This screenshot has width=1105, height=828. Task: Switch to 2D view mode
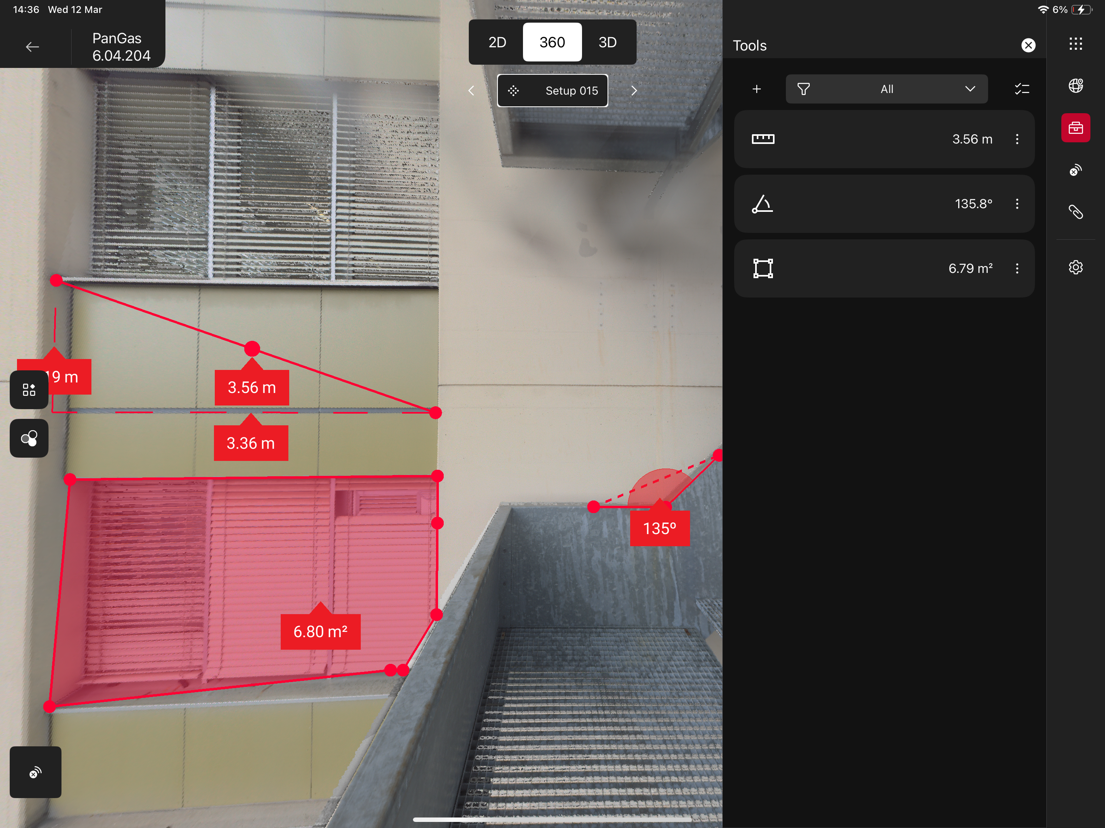click(x=497, y=42)
